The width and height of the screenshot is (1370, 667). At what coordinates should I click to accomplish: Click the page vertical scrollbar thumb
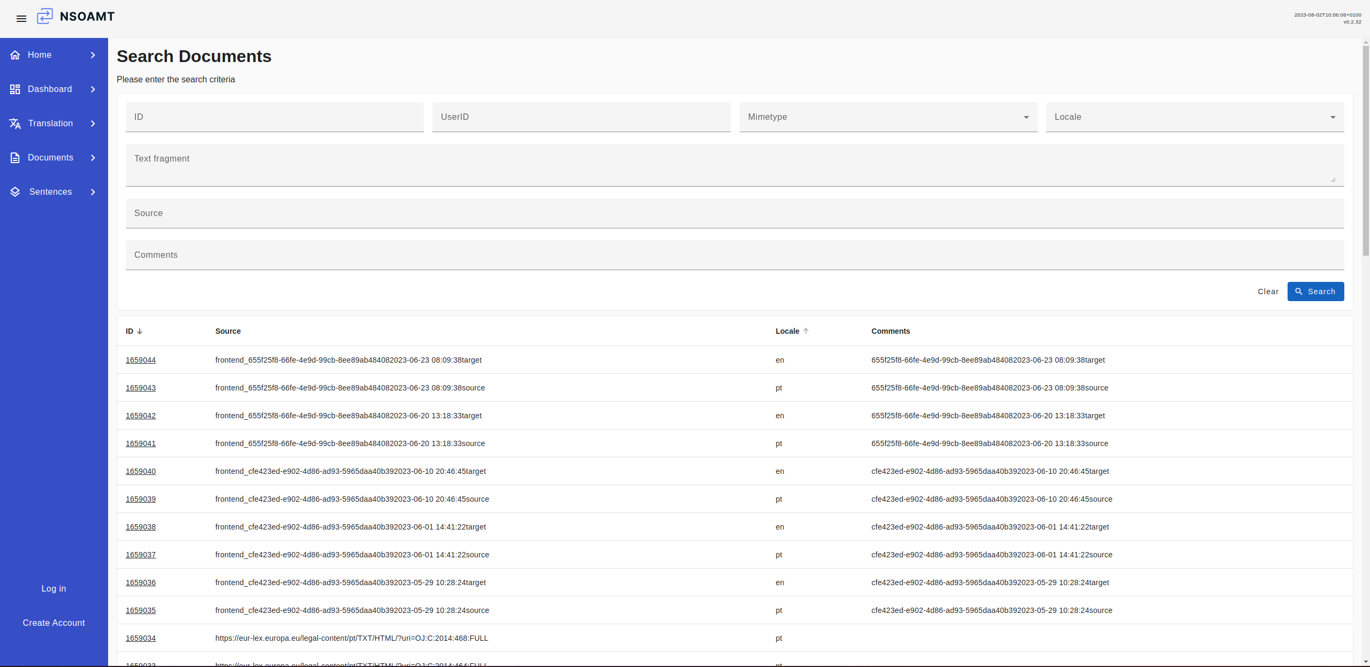coord(1366,151)
